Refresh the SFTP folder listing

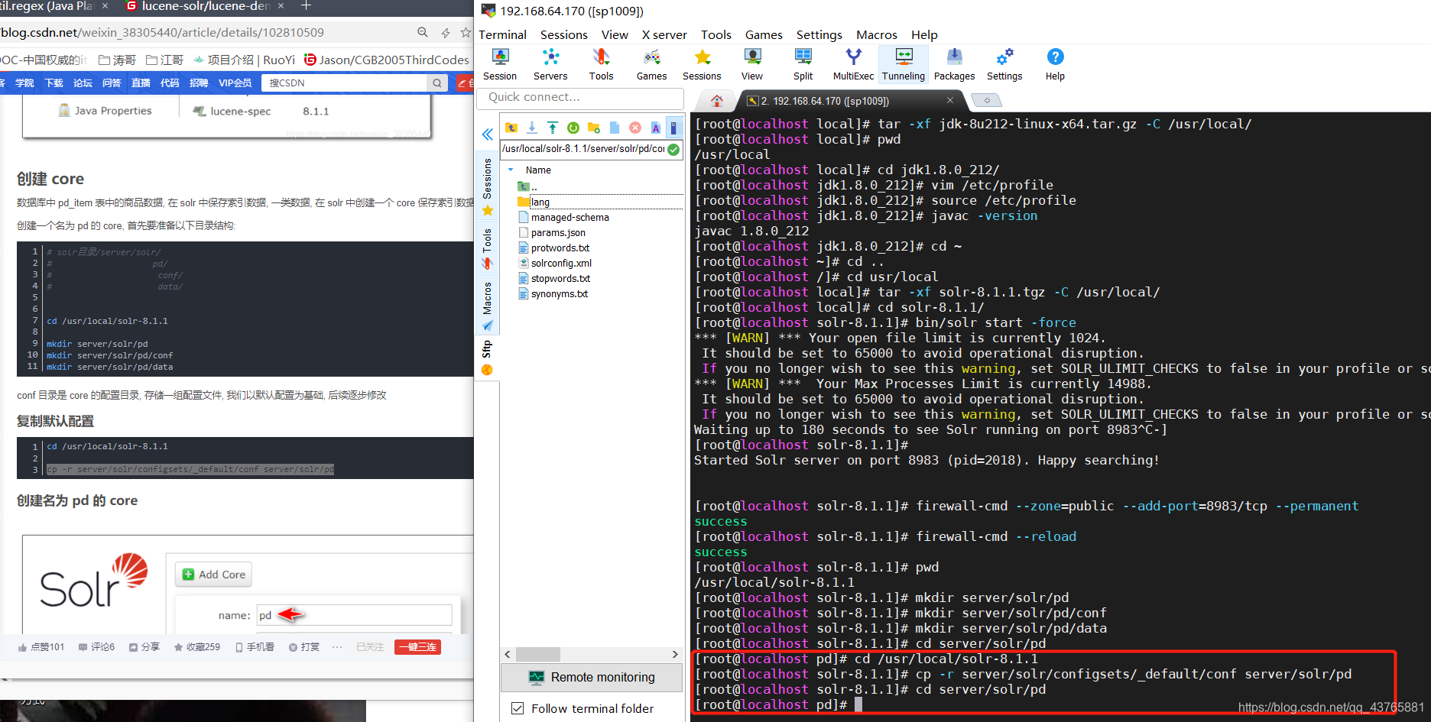pos(573,128)
